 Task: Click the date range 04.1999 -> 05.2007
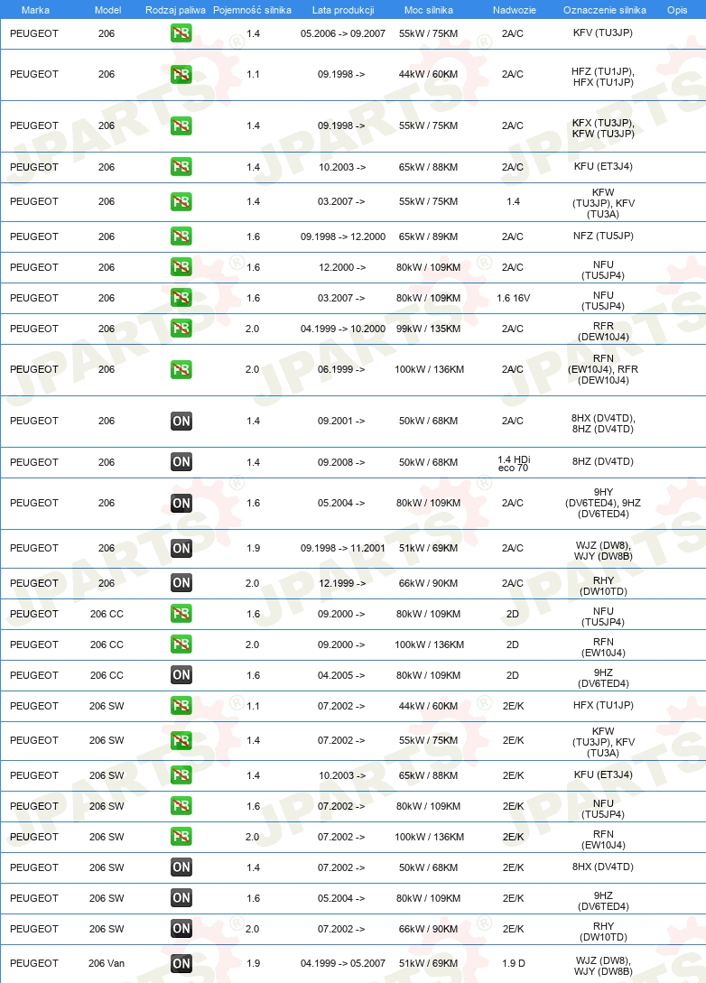(343, 963)
